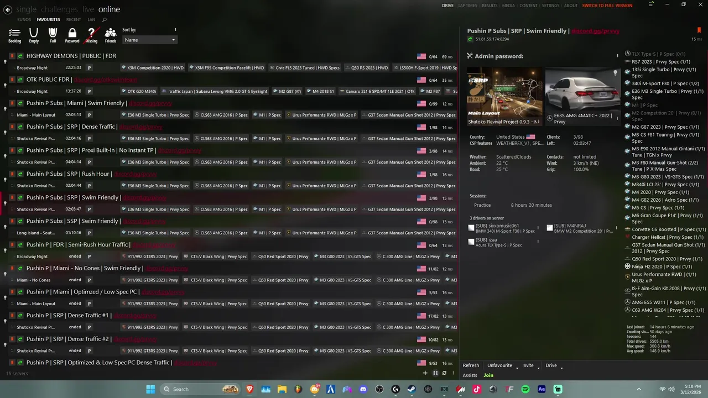
Task: Switch to the RECENT tab
Action: click(74, 20)
